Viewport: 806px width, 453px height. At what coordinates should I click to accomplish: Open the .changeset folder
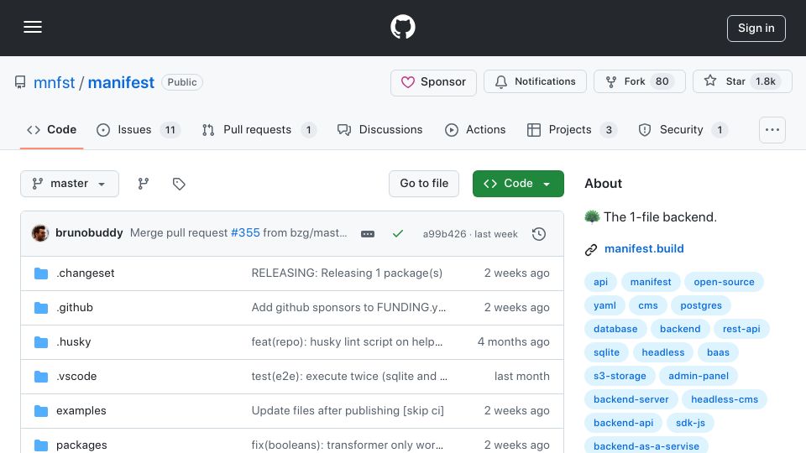click(x=86, y=273)
